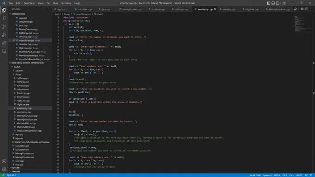Collapse the Arrays folder in explorer
This screenshot has width=315, height=177.
pos(18,74)
